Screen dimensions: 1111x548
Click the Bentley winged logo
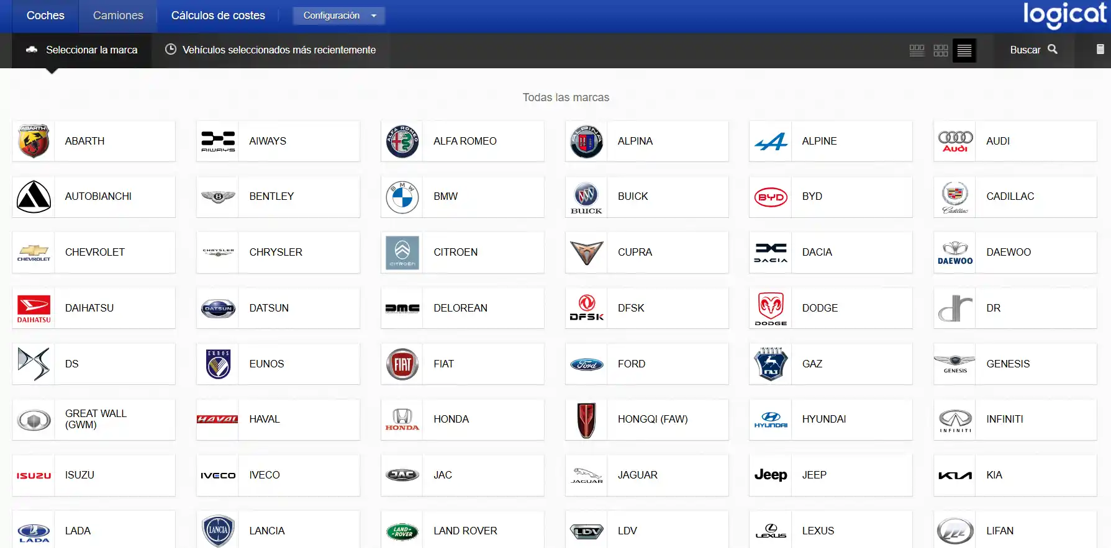click(x=218, y=197)
